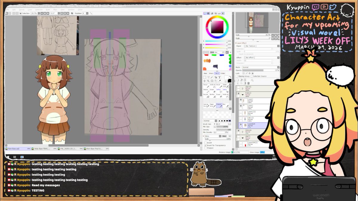The width and height of the screenshot is (358, 201).
Task: Expand the Linwups layer folder
Action: (243, 132)
